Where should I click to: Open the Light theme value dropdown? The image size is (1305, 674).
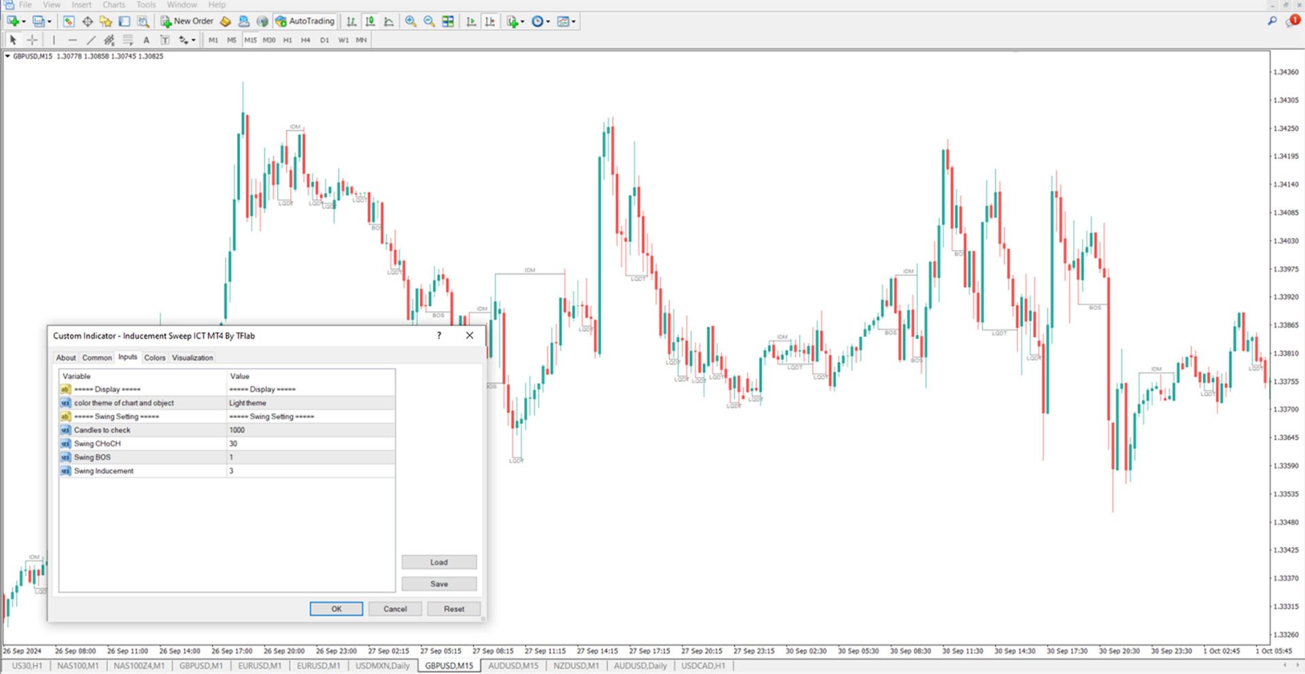pos(310,402)
